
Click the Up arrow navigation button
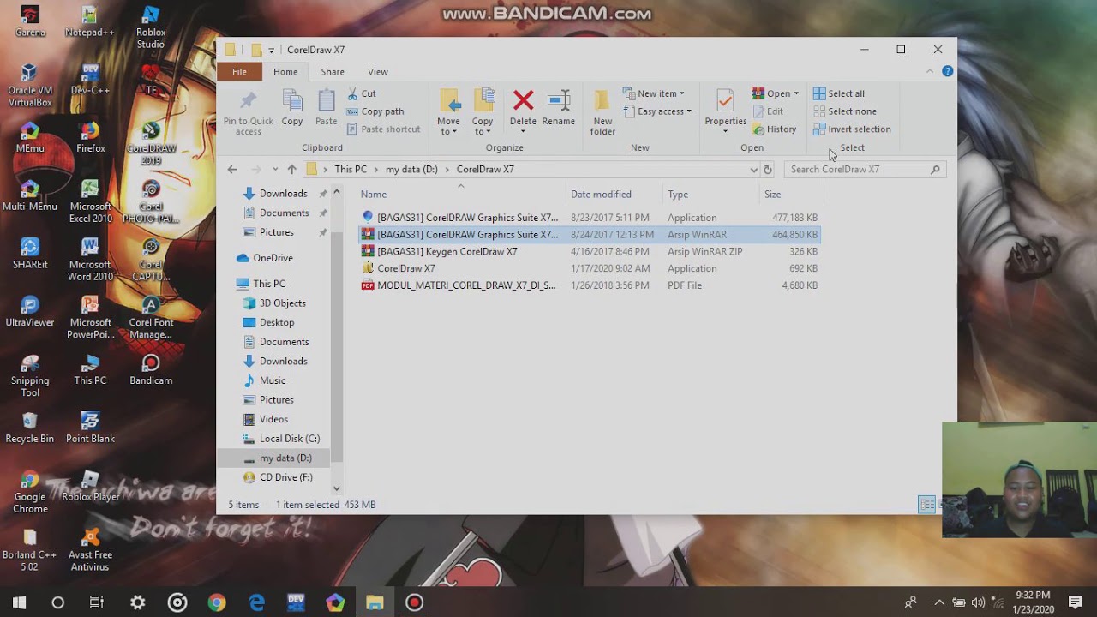coord(292,170)
